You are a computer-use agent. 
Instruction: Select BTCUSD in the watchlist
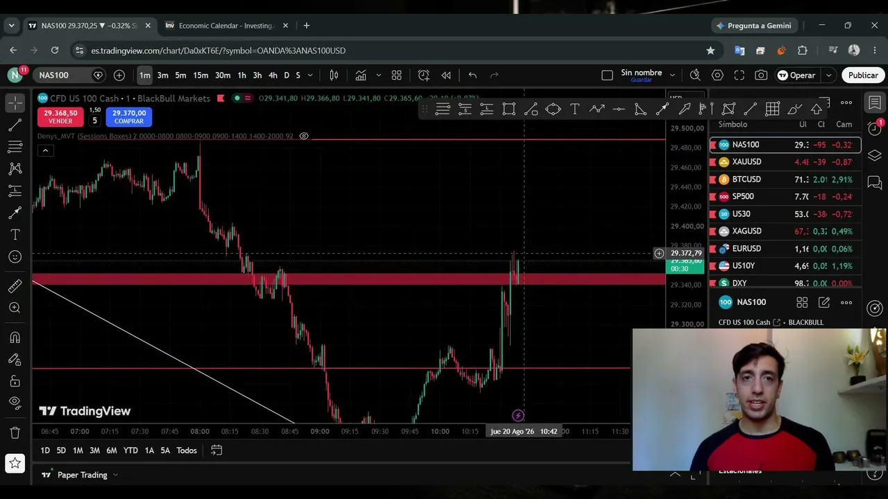point(785,180)
